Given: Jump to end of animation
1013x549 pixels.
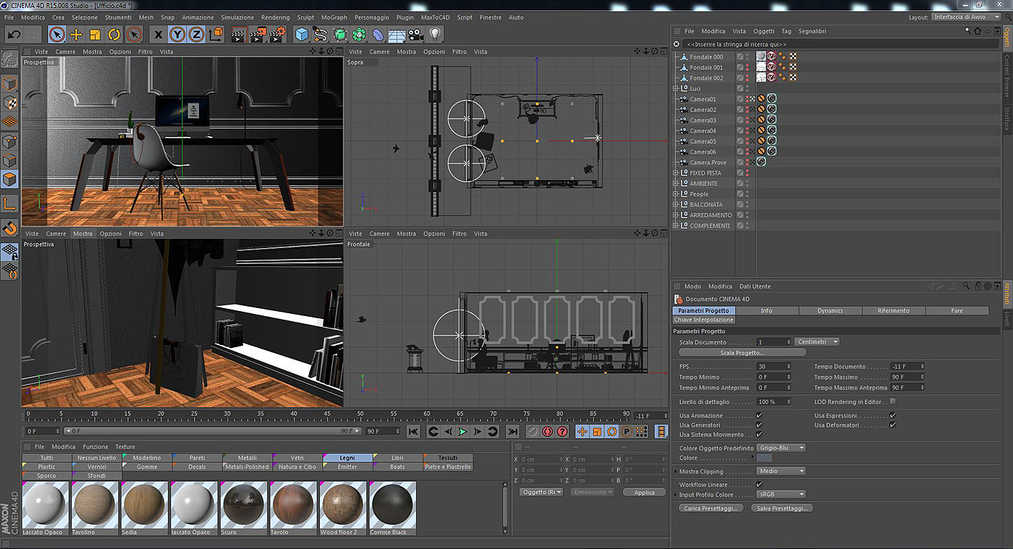Looking at the screenshot, I should 512,432.
